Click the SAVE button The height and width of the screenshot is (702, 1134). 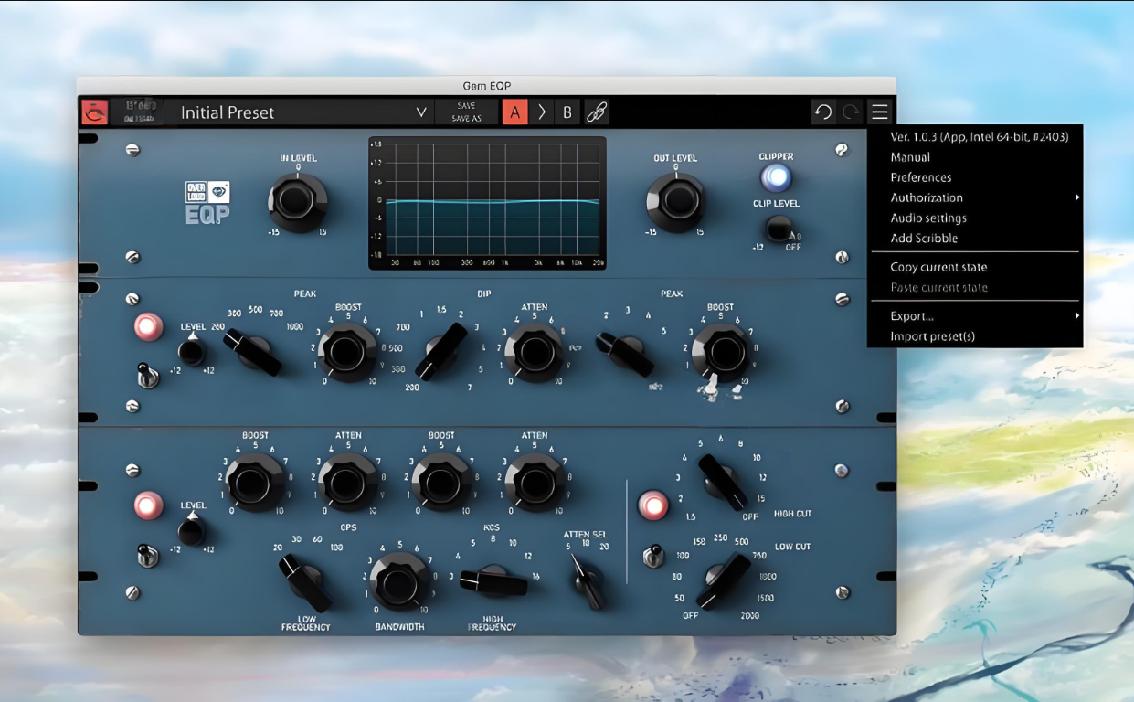466,106
